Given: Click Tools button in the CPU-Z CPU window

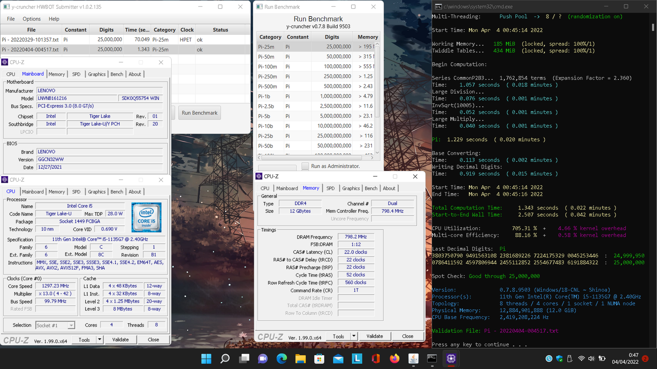Looking at the screenshot, I should 84,340.
